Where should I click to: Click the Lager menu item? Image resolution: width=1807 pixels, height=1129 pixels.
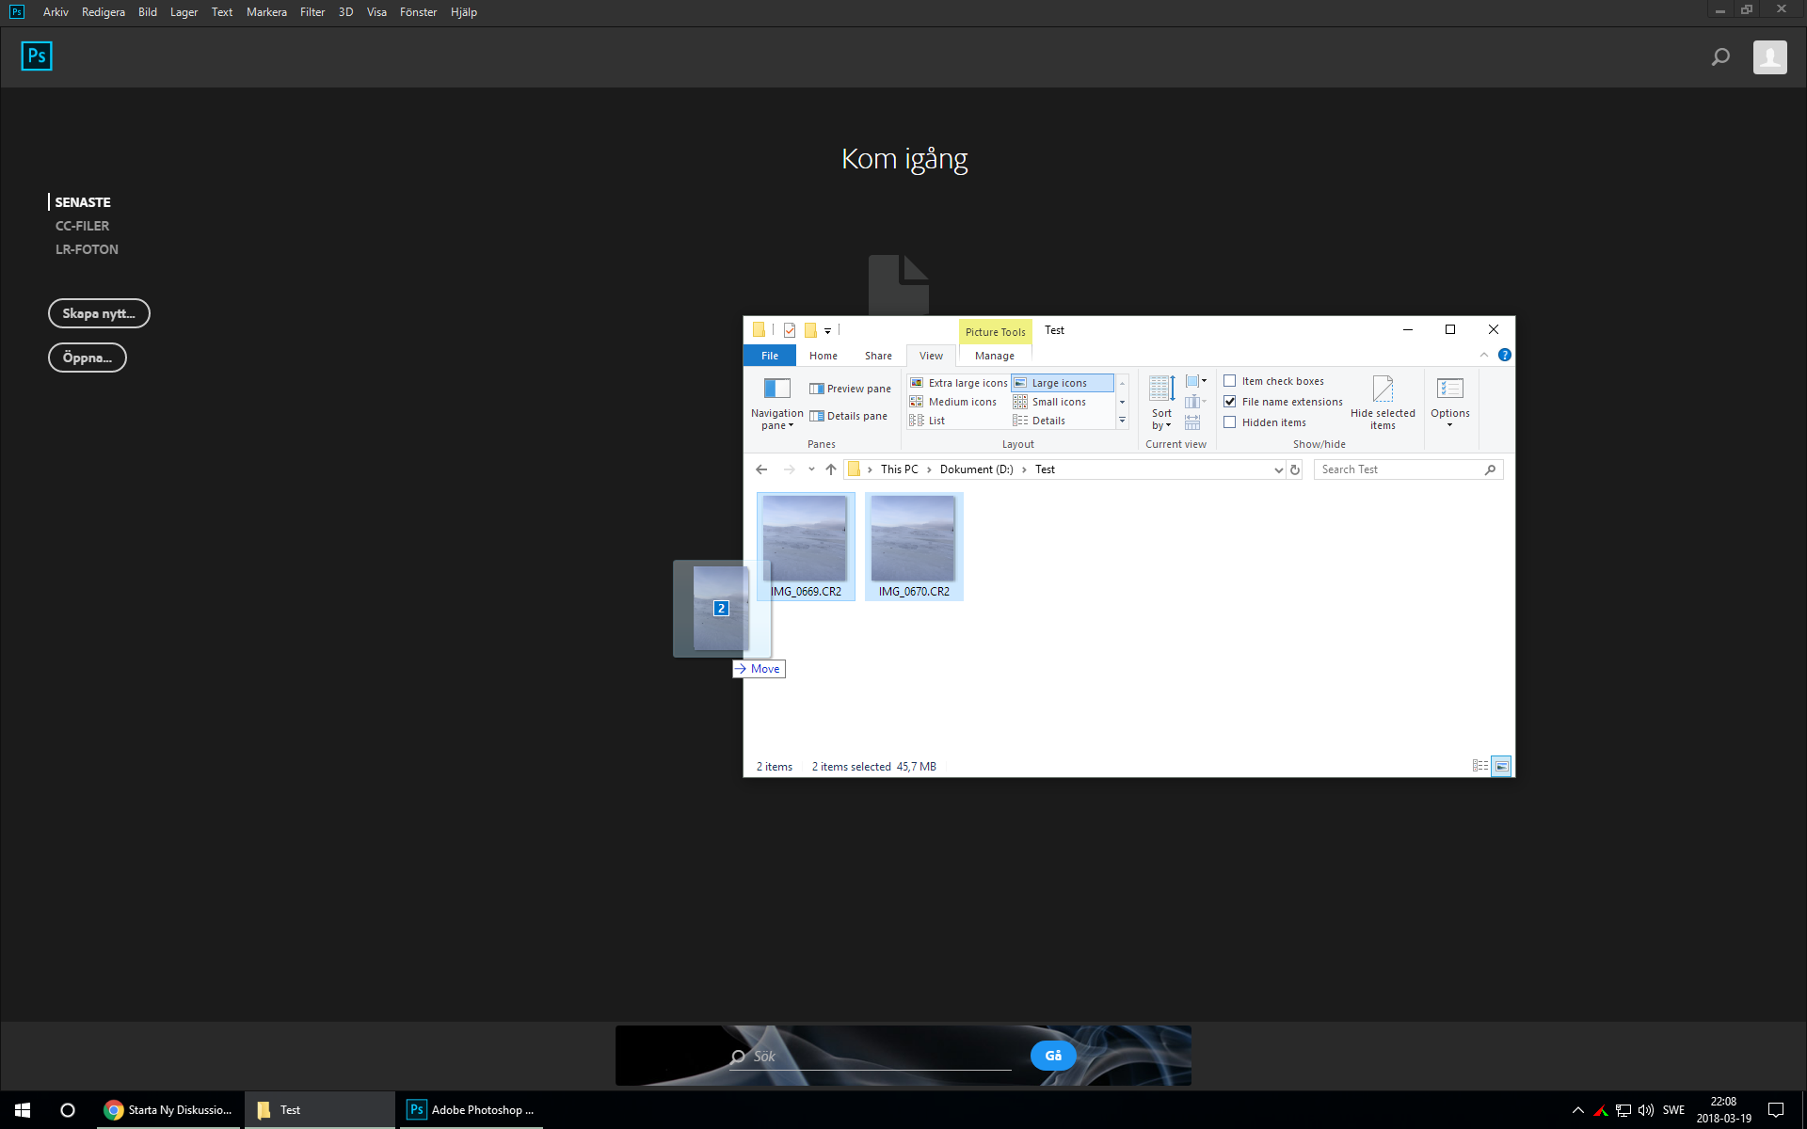tap(183, 11)
